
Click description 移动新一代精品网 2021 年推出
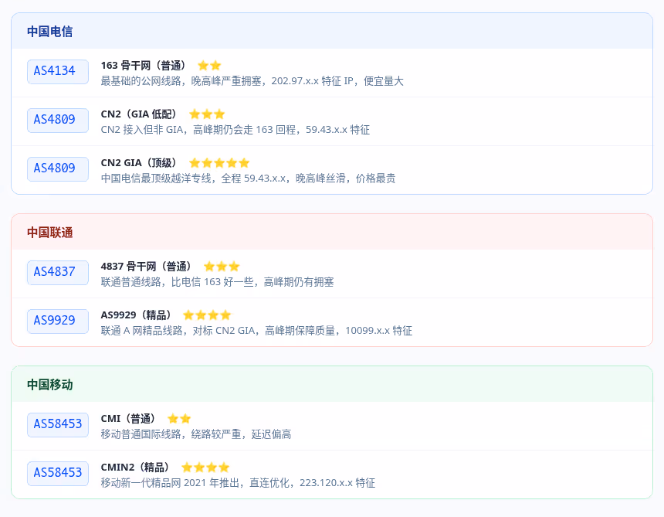pyautogui.click(x=238, y=483)
